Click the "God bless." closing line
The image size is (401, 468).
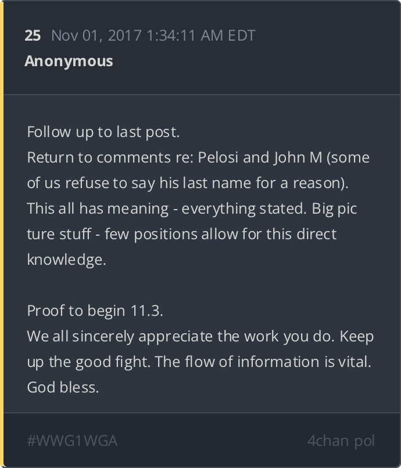pyautogui.click(x=63, y=387)
